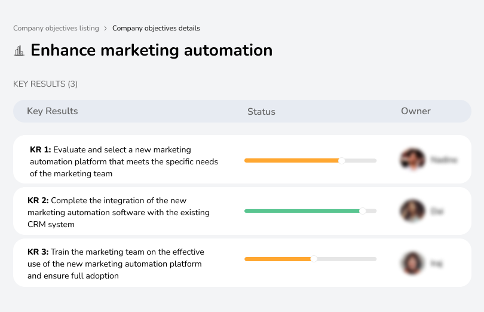Click the blurred owner name for KR 1
Image resolution: width=484 pixels, height=312 pixels.
(x=444, y=160)
